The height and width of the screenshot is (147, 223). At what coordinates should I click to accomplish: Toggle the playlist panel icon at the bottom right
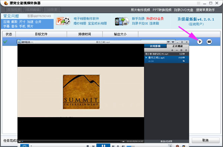click(x=170, y=146)
